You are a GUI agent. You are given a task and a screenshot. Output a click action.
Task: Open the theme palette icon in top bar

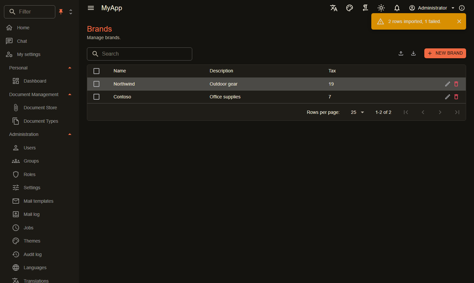click(x=350, y=8)
